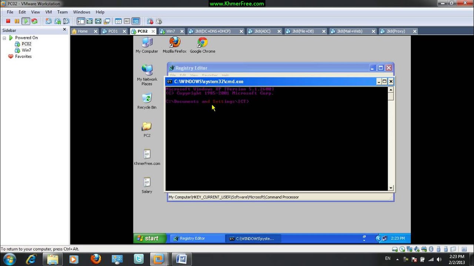The image size is (474, 266).
Task: Click the red Power Off toolbar button
Action: 8,21
